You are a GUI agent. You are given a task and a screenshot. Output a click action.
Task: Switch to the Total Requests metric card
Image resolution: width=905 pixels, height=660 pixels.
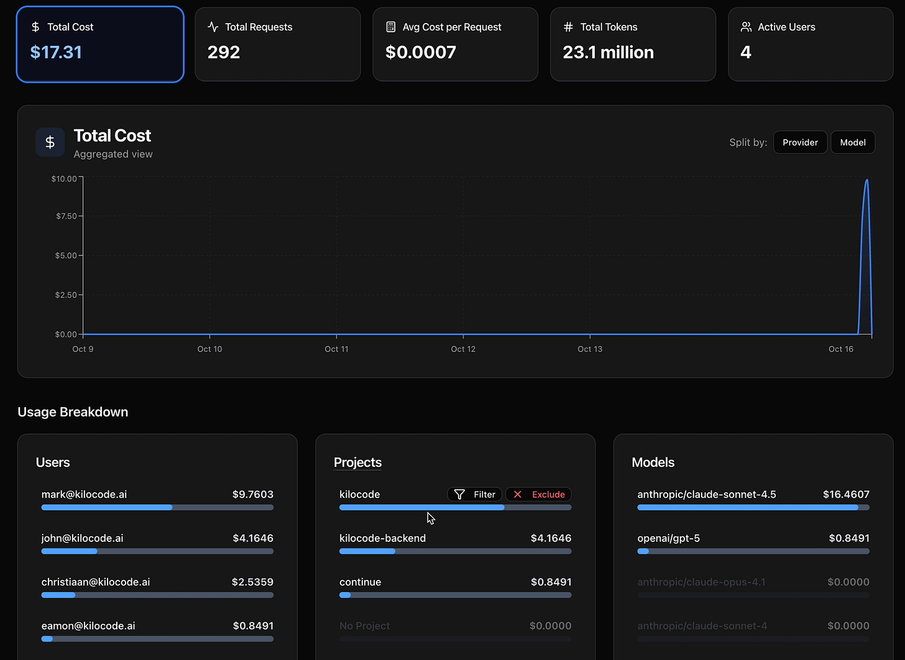[277, 44]
